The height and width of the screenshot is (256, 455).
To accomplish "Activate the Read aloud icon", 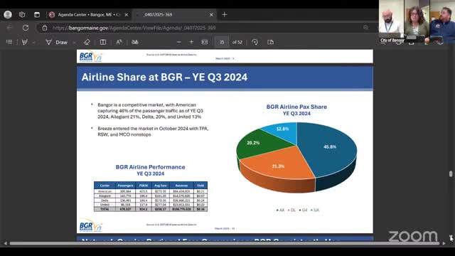I will (119, 42).
